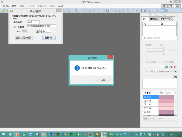Click the open folder toolbar icon
Image resolution: width=182 pixels, height=137 pixels.
(4, 10)
